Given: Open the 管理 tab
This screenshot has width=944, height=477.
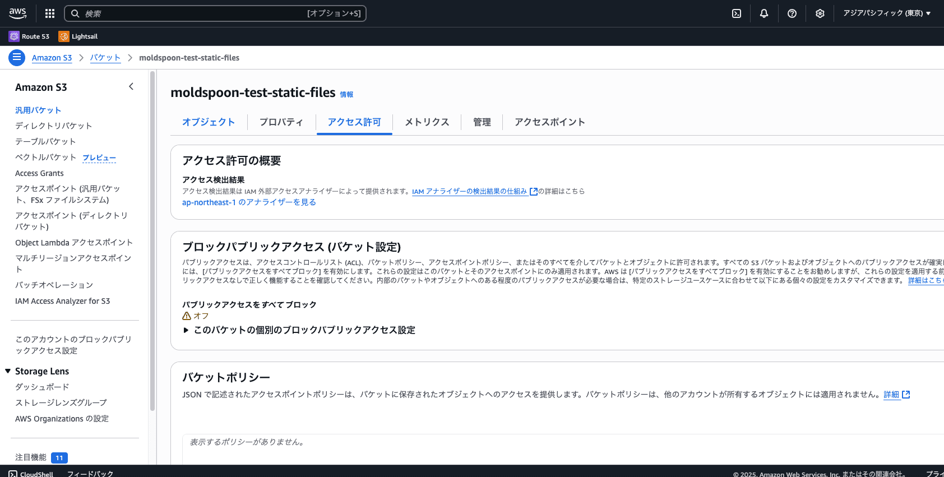Looking at the screenshot, I should 482,122.
